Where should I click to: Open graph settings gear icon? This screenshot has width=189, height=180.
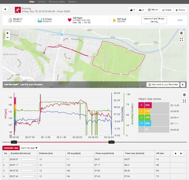click(184, 95)
